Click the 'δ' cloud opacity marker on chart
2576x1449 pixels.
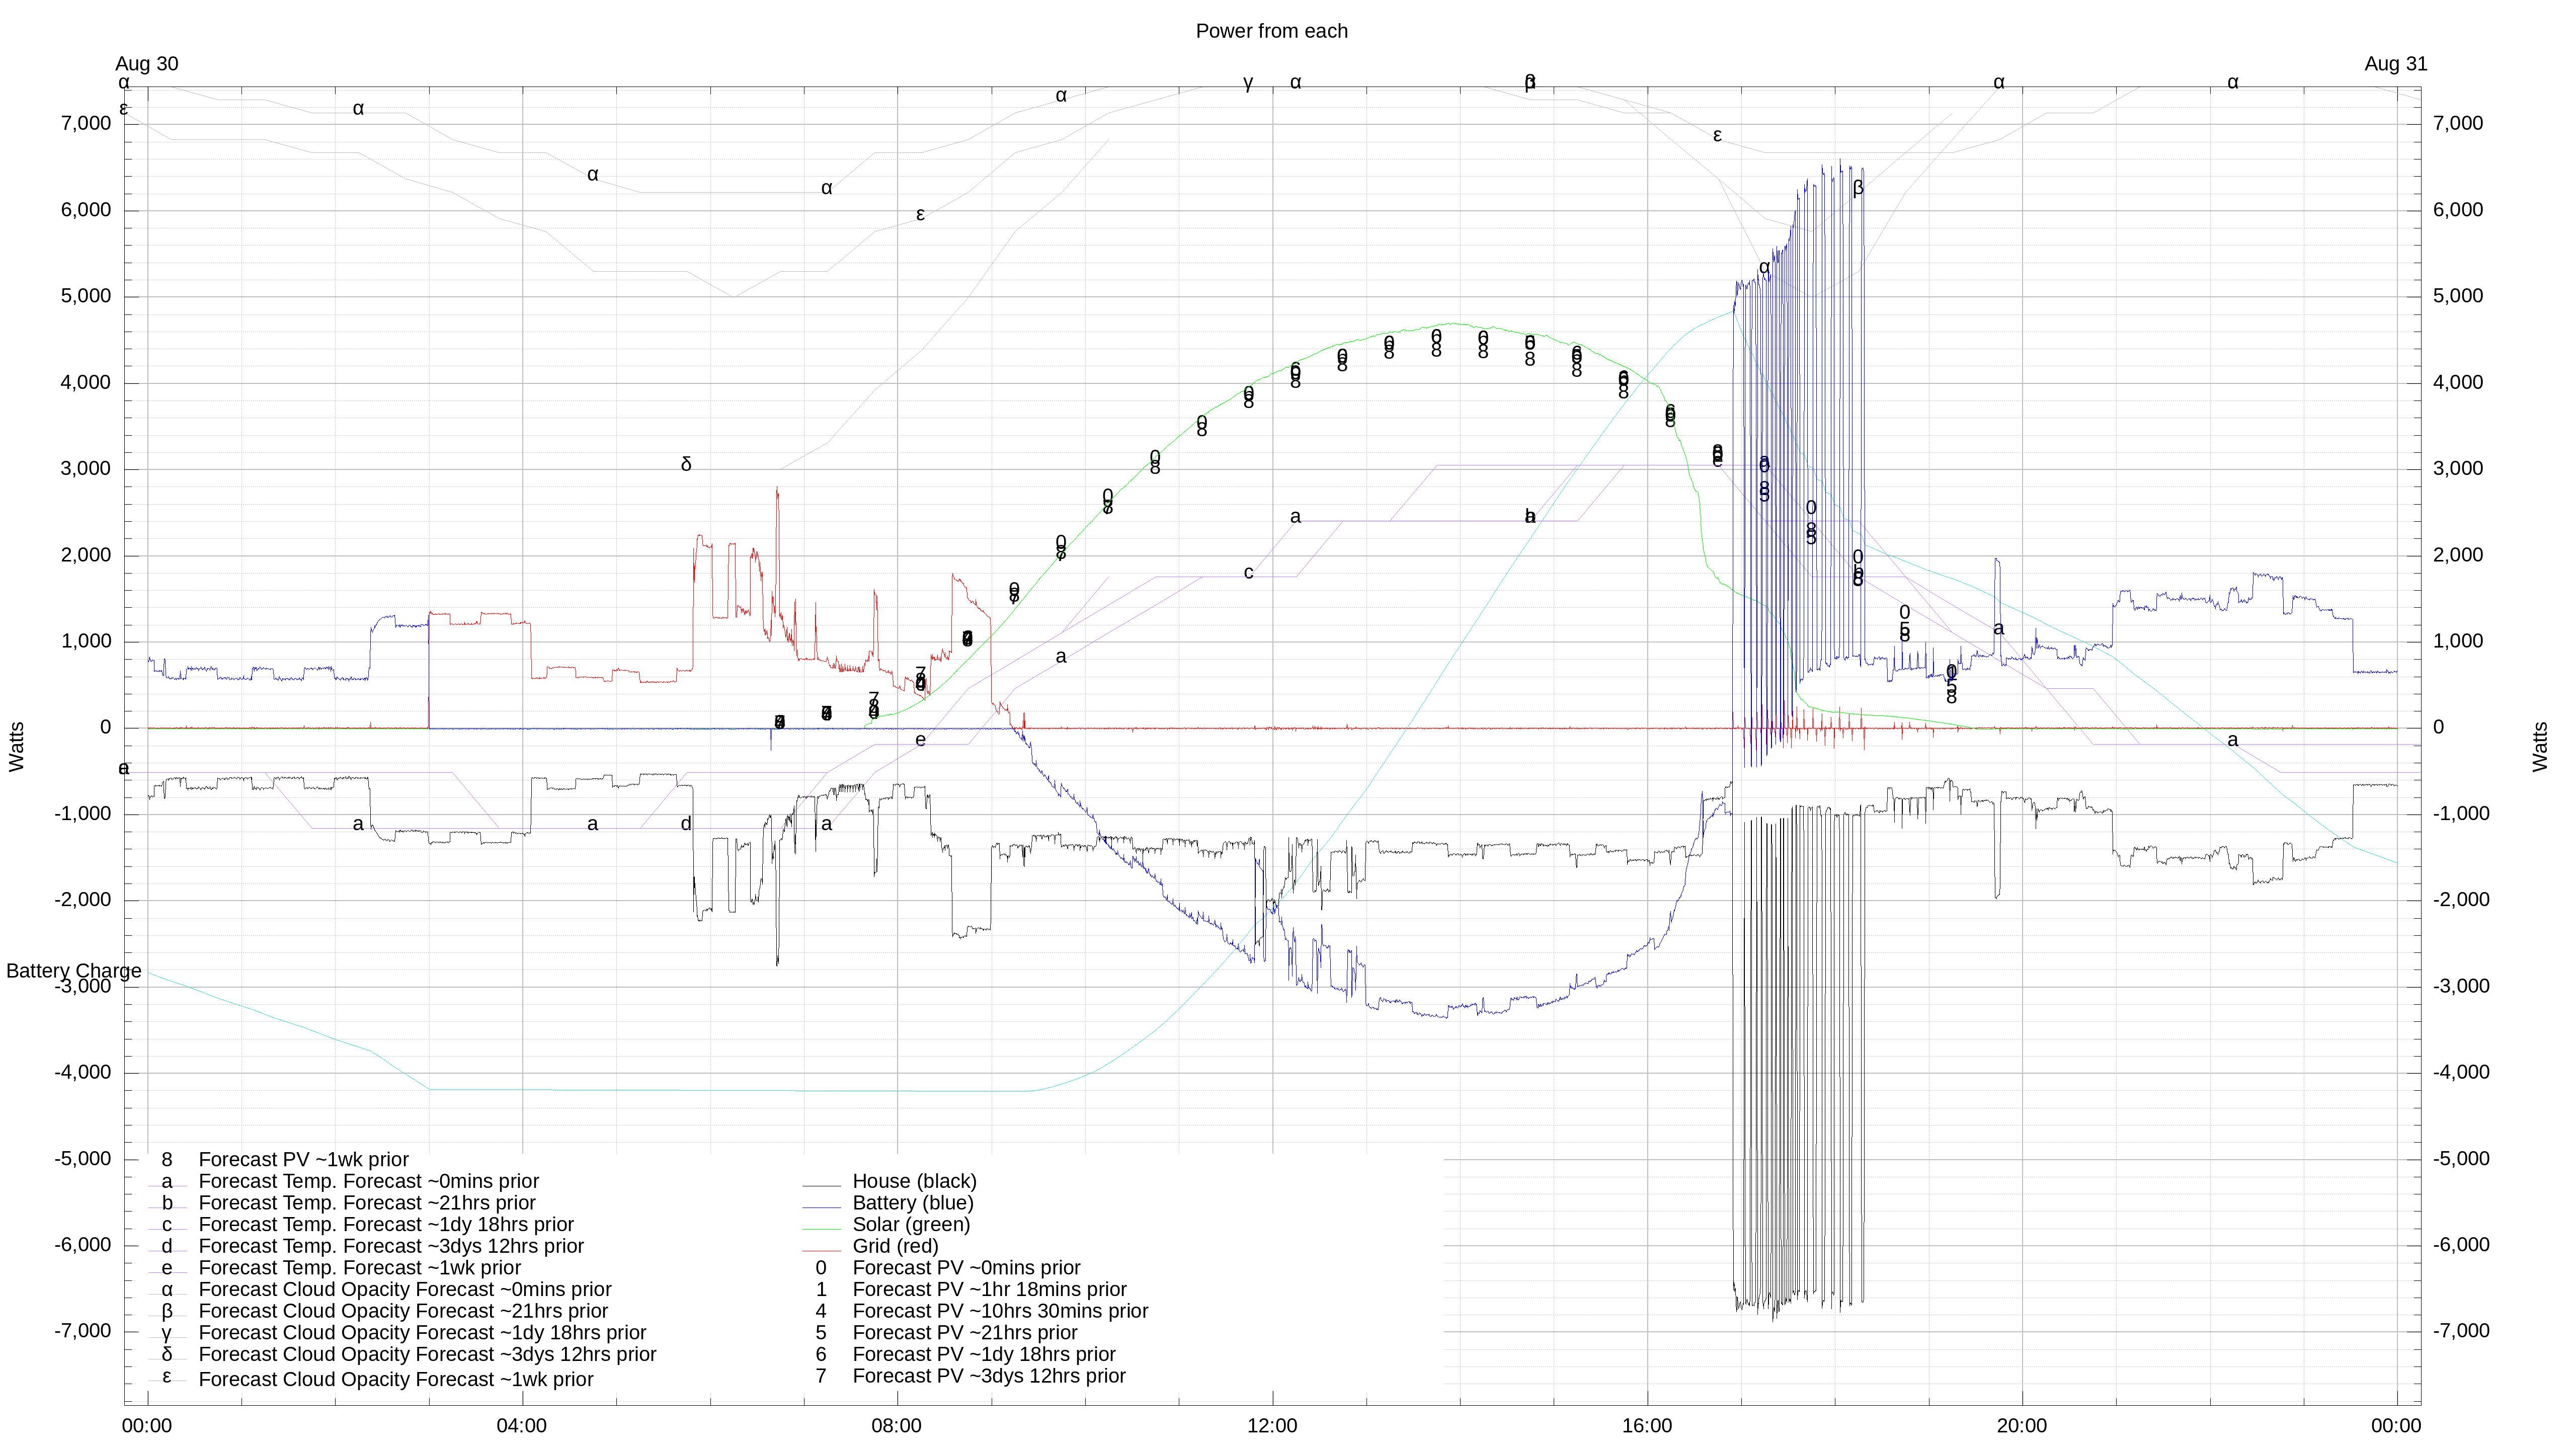pos(686,464)
